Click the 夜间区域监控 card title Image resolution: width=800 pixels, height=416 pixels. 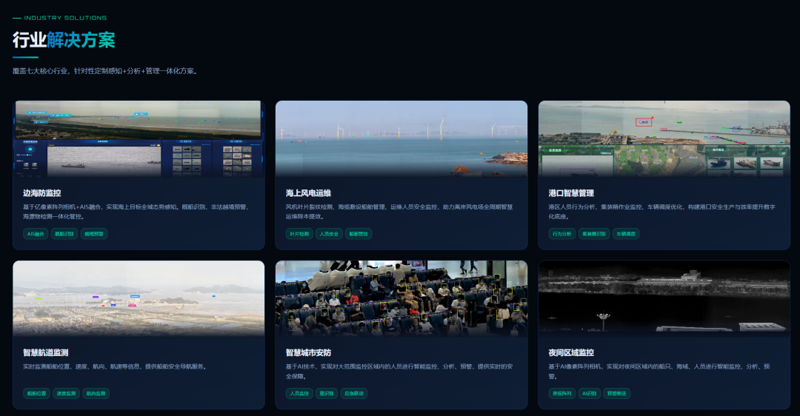pos(571,353)
